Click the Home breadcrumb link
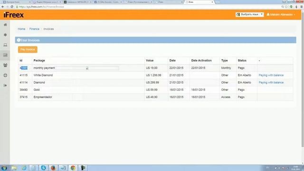Image resolution: width=304 pixels, height=171 pixels. [x=21, y=29]
